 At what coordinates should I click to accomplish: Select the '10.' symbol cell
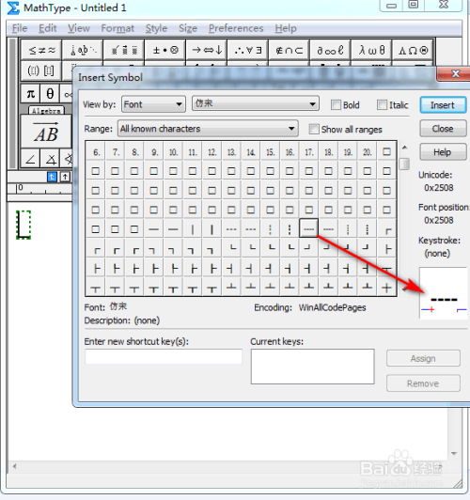pyautogui.click(x=173, y=152)
